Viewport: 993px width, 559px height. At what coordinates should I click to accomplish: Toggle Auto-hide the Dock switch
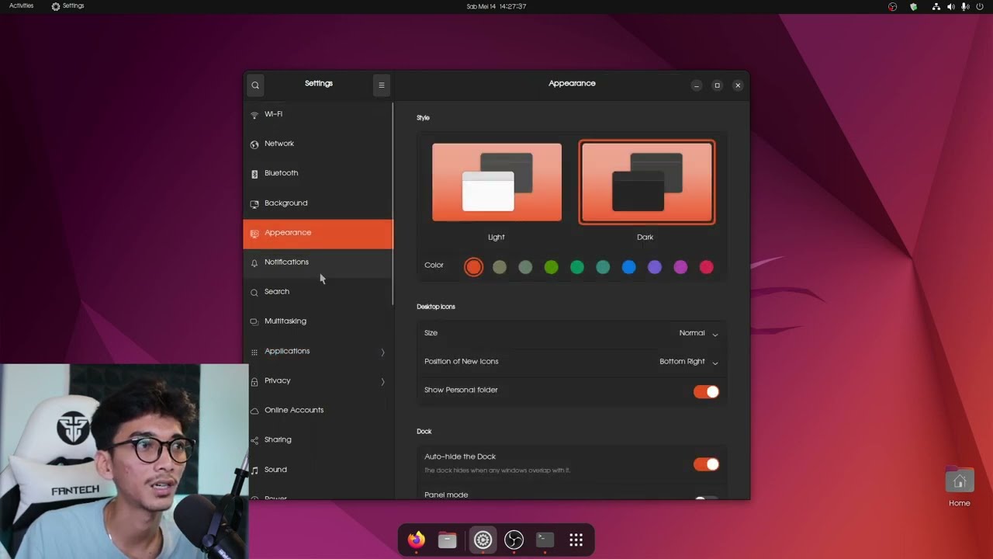pyautogui.click(x=706, y=464)
